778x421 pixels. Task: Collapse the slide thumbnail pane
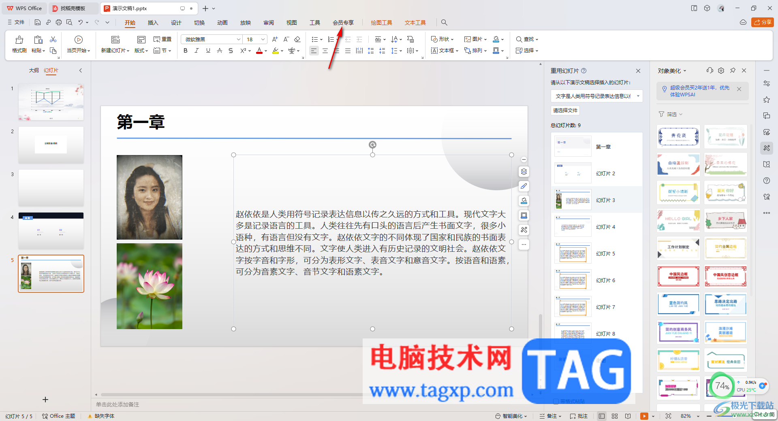pyautogui.click(x=81, y=70)
